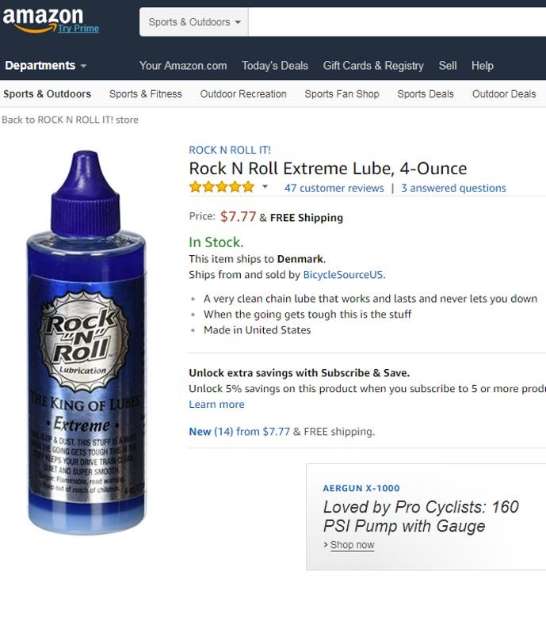Open the BicycleSourceUS seller link
546x640 pixels.
tap(343, 275)
